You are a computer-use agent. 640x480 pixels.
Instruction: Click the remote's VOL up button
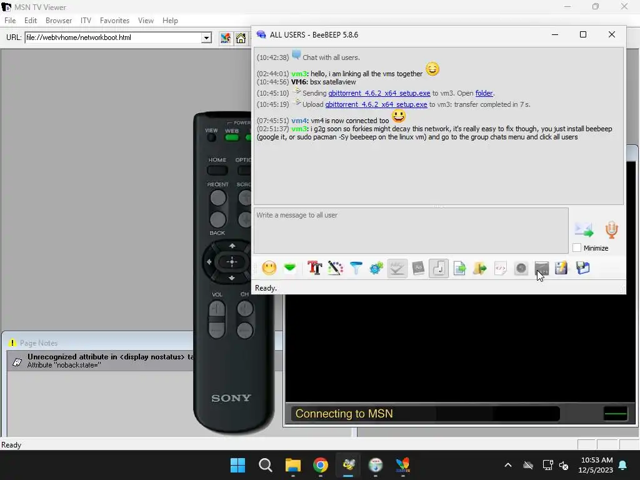pyautogui.click(x=217, y=309)
